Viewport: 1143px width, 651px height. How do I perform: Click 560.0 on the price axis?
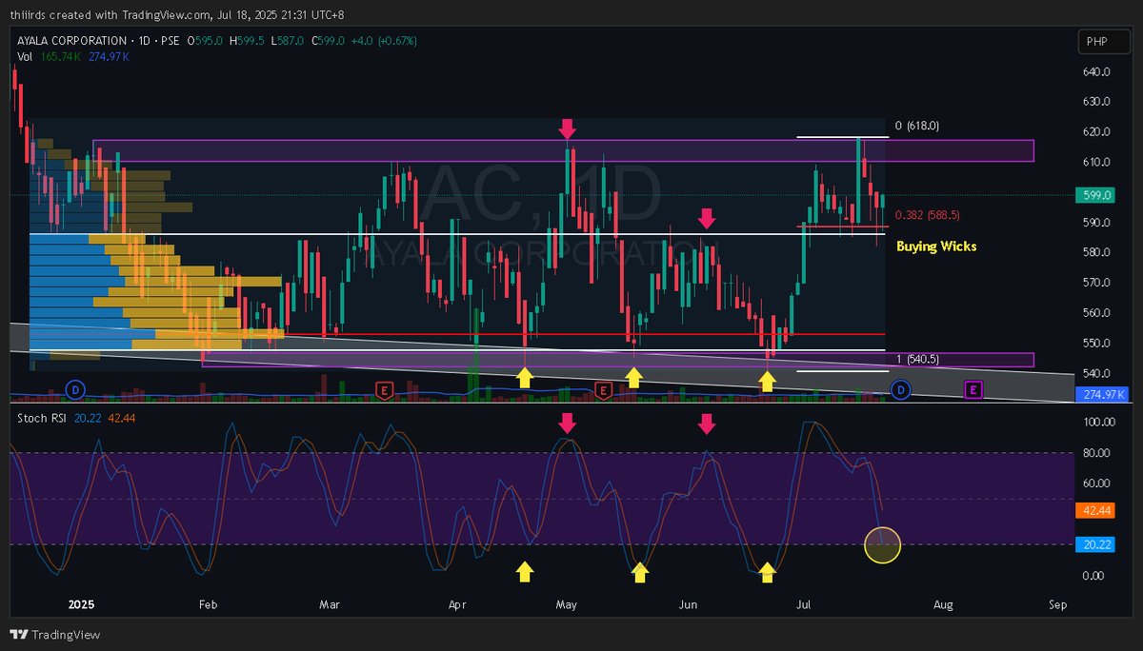(1096, 313)
